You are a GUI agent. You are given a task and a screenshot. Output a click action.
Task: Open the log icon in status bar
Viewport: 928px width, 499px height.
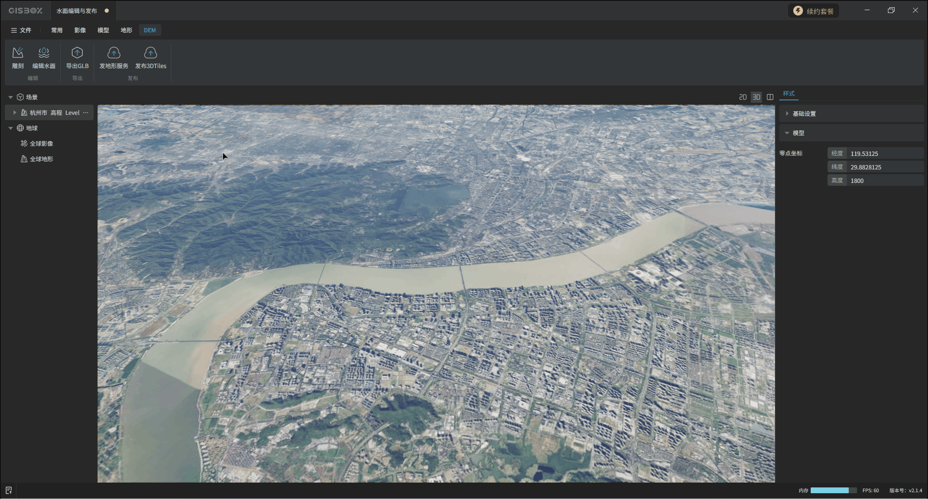(x=9, y=490)
